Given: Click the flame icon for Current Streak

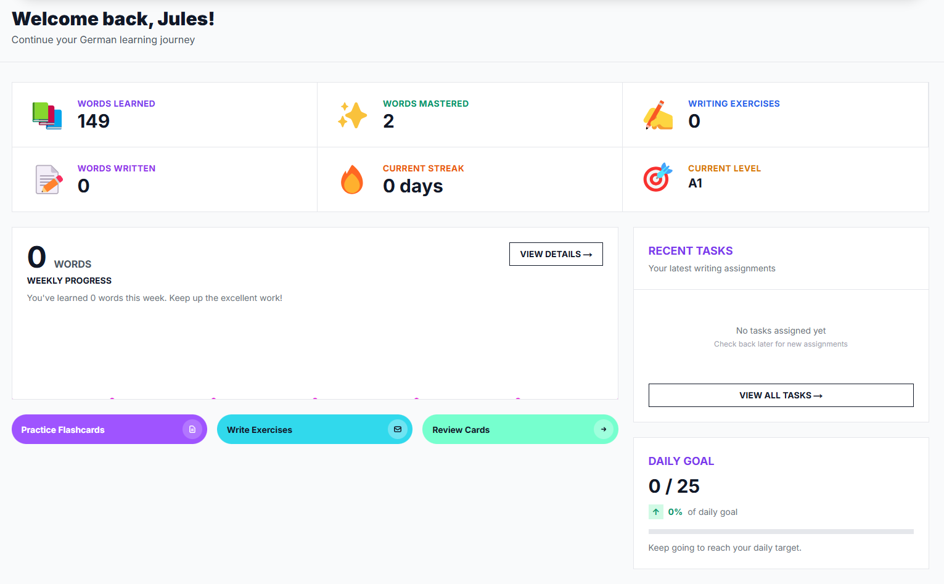Looking at the screenshot, I should (352, 180).
